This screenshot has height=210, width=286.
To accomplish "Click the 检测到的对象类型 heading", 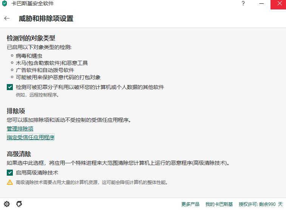I will point(31,38).
